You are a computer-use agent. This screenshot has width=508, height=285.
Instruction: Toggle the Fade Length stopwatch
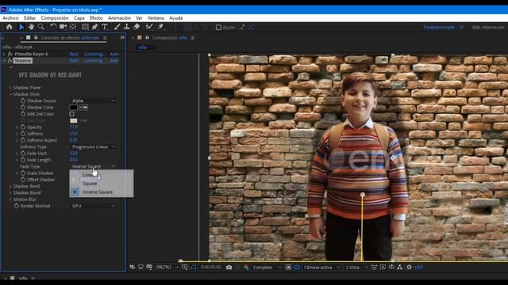pos(23,160)
